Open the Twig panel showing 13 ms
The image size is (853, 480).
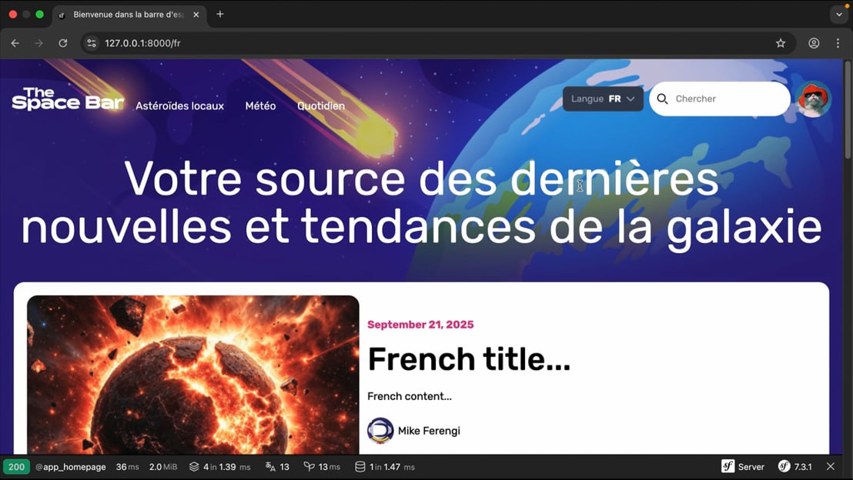pyautogui.click(x=322, y=467)
